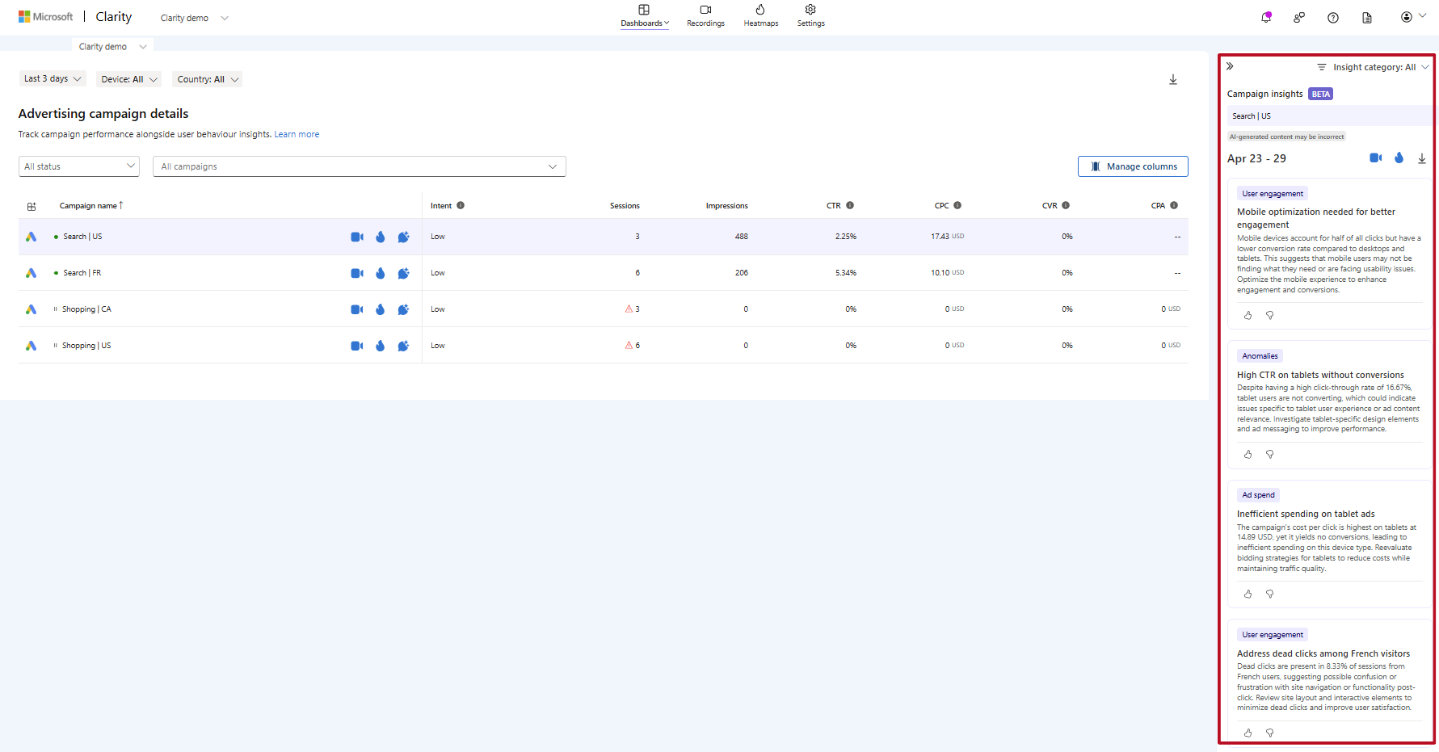1439x752 pixels.
Task: Click the Search | US field in insights panel
Action: pyautogui.click(x=1329, y=116)
